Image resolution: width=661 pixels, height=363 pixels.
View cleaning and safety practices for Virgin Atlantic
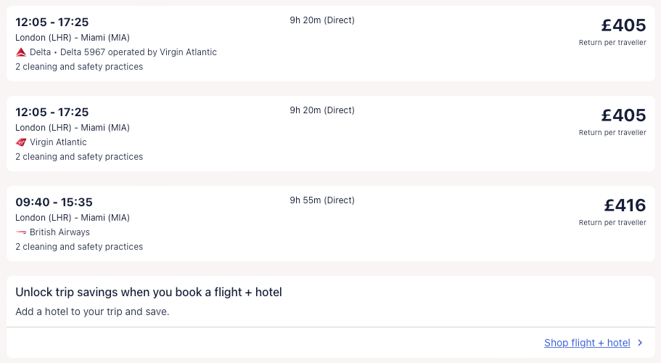tap(79, 157)
